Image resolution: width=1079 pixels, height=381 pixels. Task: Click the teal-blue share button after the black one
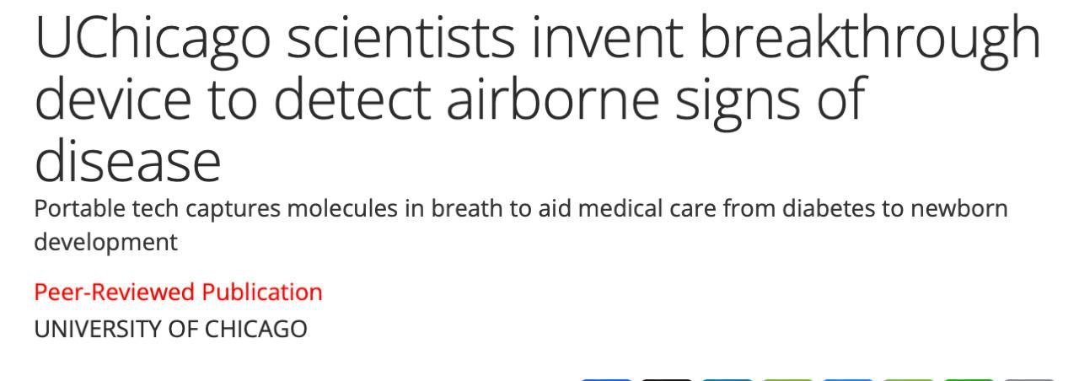pyautogui.click(x=727, y=379)
